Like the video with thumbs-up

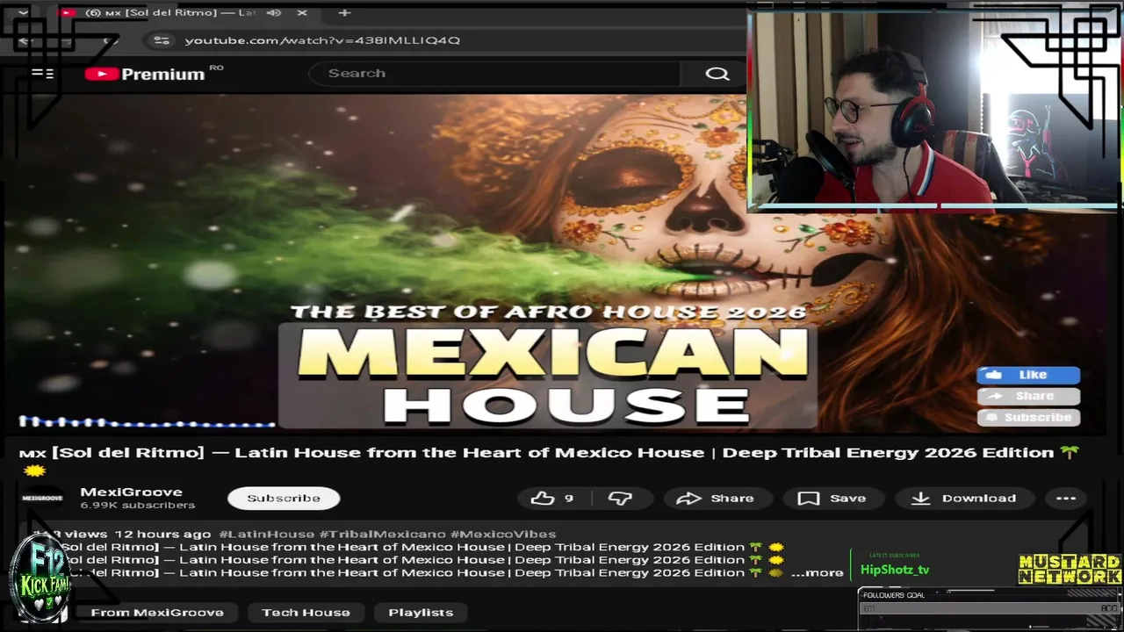(552, 499)
